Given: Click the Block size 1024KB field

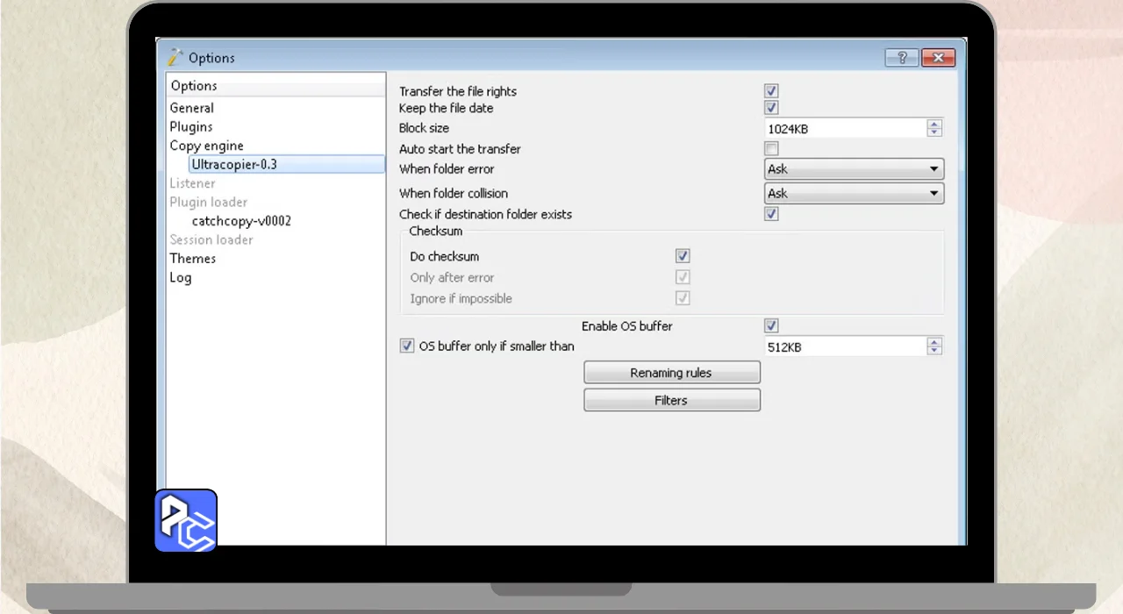Looking at the screenshot, I should pyautogui.click(x=842, y=129).
